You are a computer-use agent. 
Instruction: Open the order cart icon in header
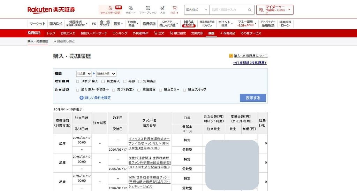[x=174, y=8]
